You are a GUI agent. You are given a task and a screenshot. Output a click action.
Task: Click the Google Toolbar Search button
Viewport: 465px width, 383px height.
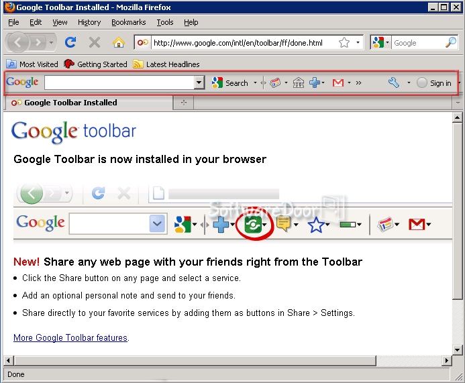[230, 83]
